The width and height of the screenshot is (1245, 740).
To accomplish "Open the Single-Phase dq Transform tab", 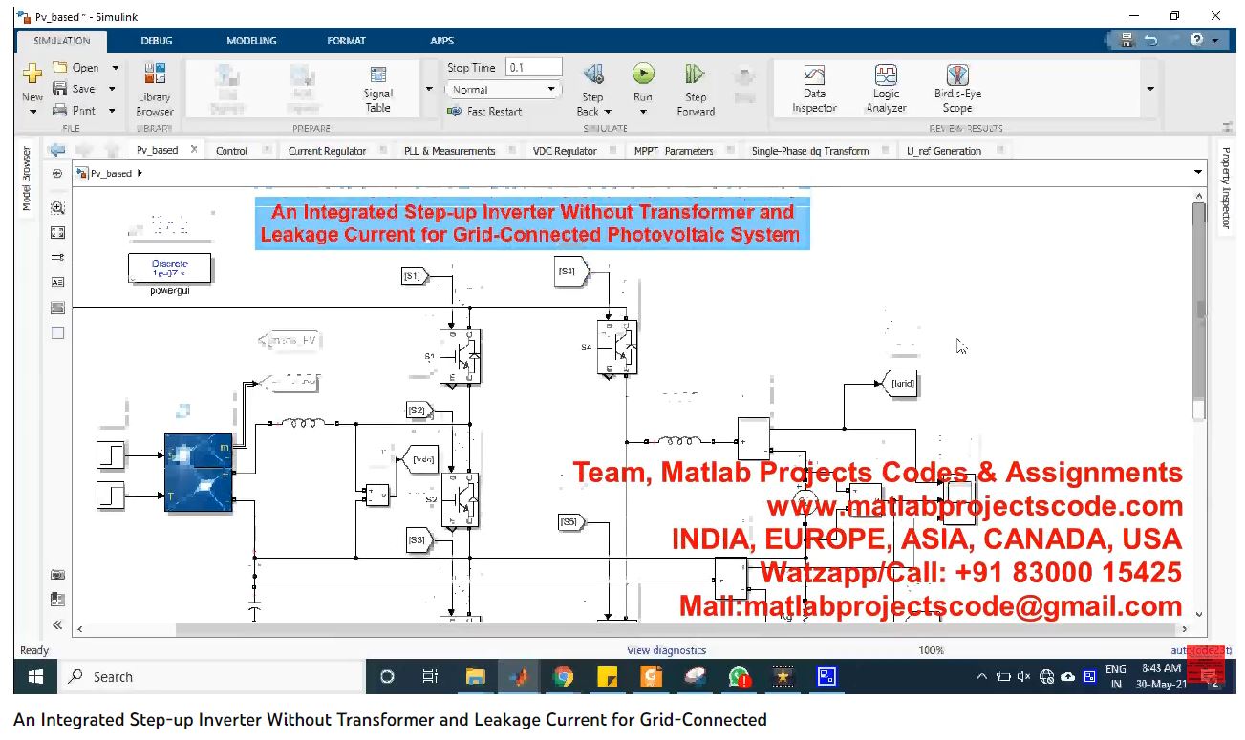I will (810, 151).
